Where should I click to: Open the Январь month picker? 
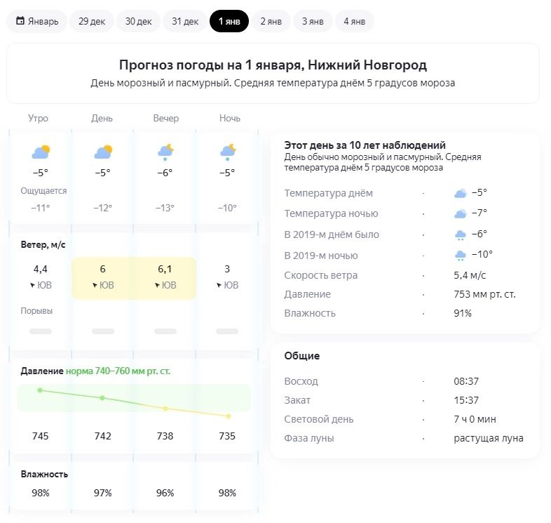click(37, 21)
